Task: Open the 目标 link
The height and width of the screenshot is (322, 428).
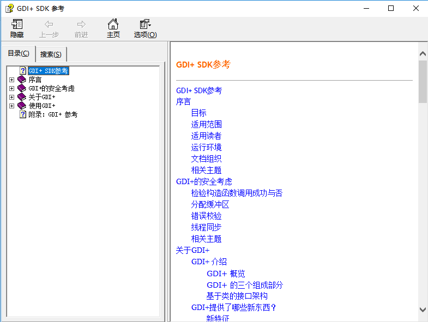Action: click(198, 113)
